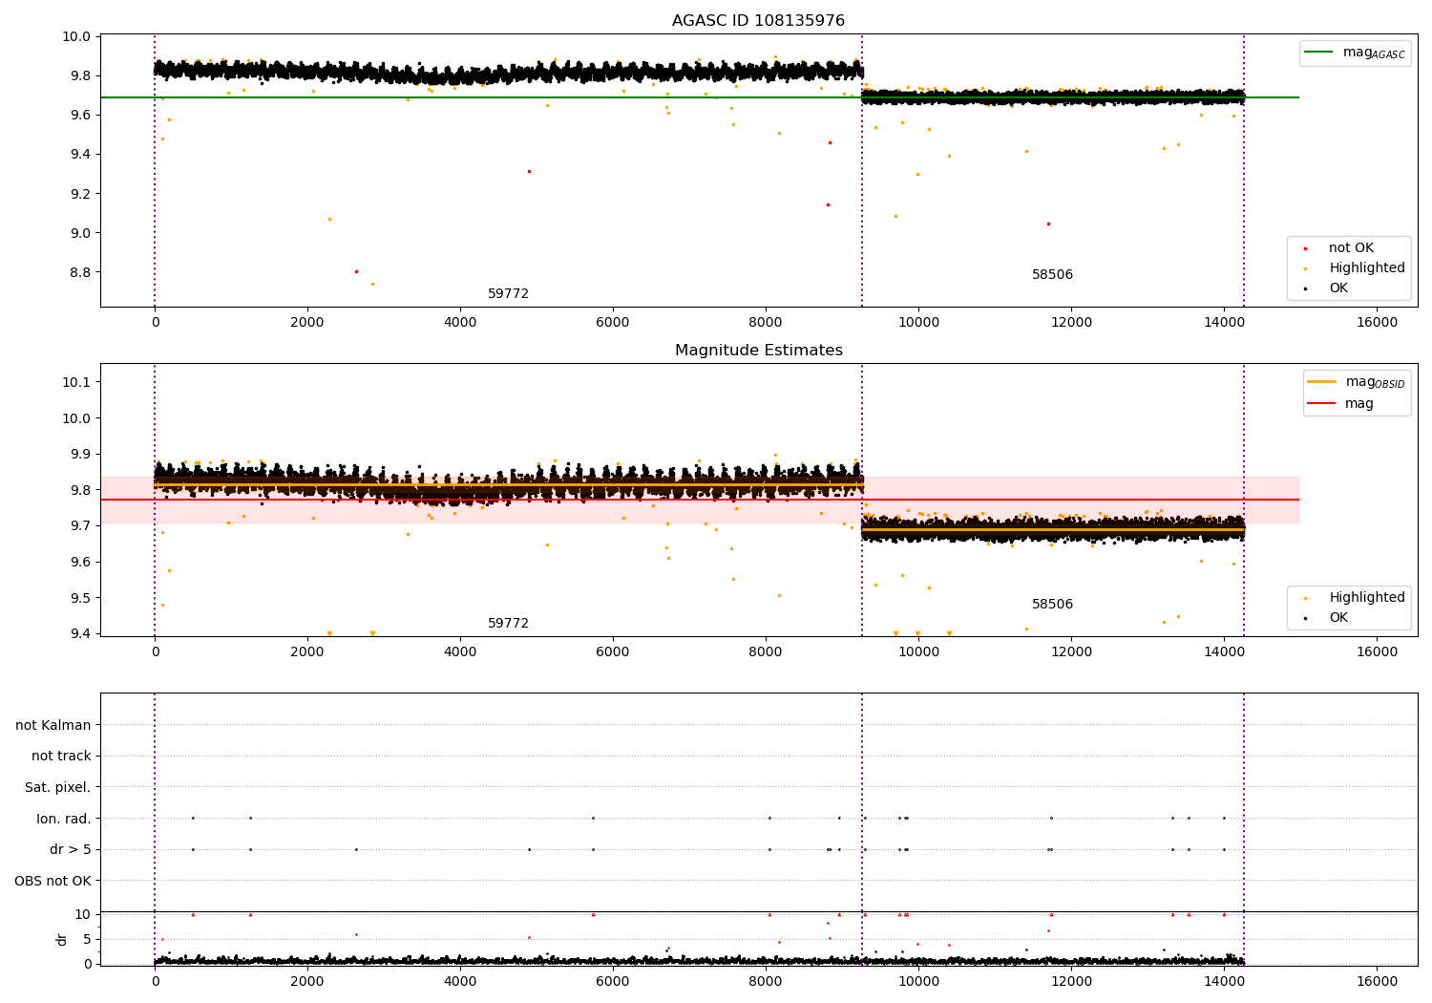1432x1003 pixels.
Task: Click the orange mag OBSID legend line
Action: click(x=1322, y=382)
